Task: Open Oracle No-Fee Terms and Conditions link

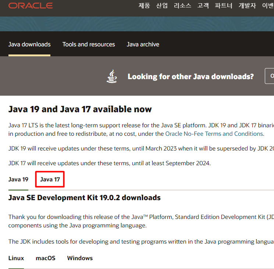Action: click(214, 134)
